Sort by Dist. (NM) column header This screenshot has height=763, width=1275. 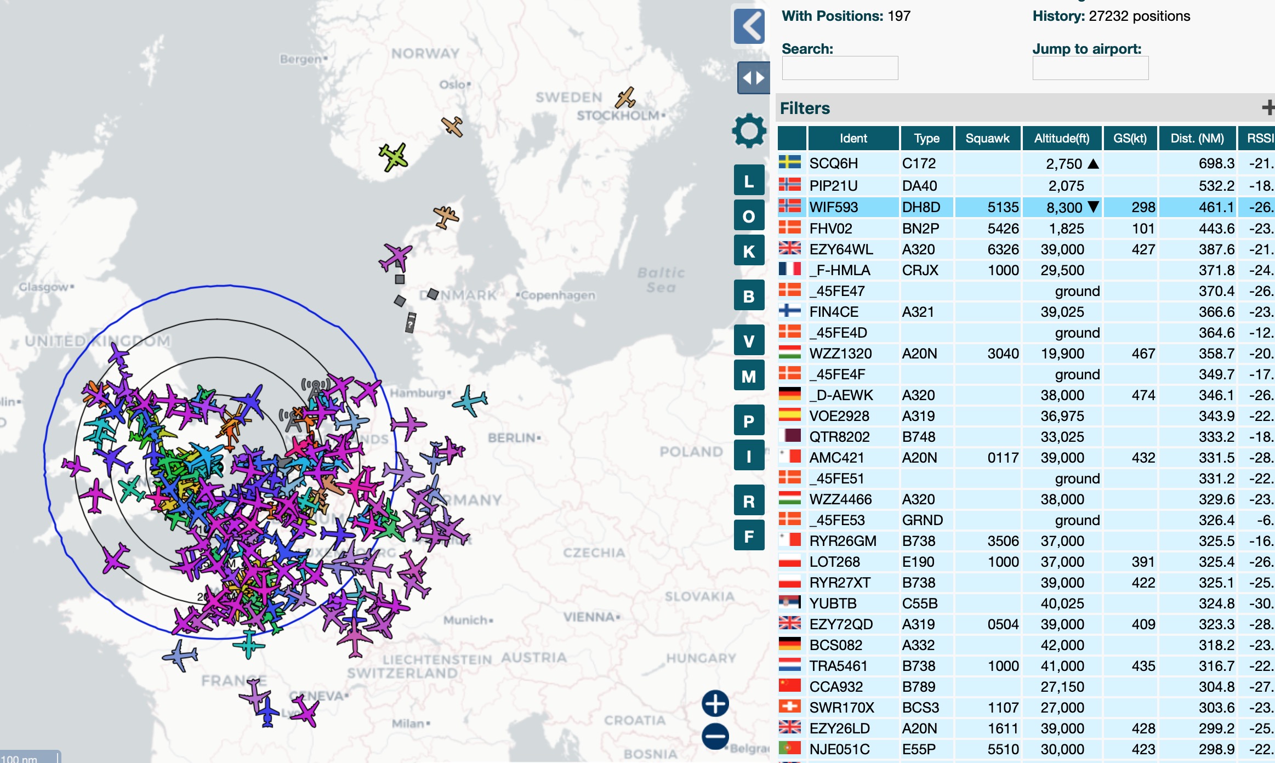point(1197,138)
